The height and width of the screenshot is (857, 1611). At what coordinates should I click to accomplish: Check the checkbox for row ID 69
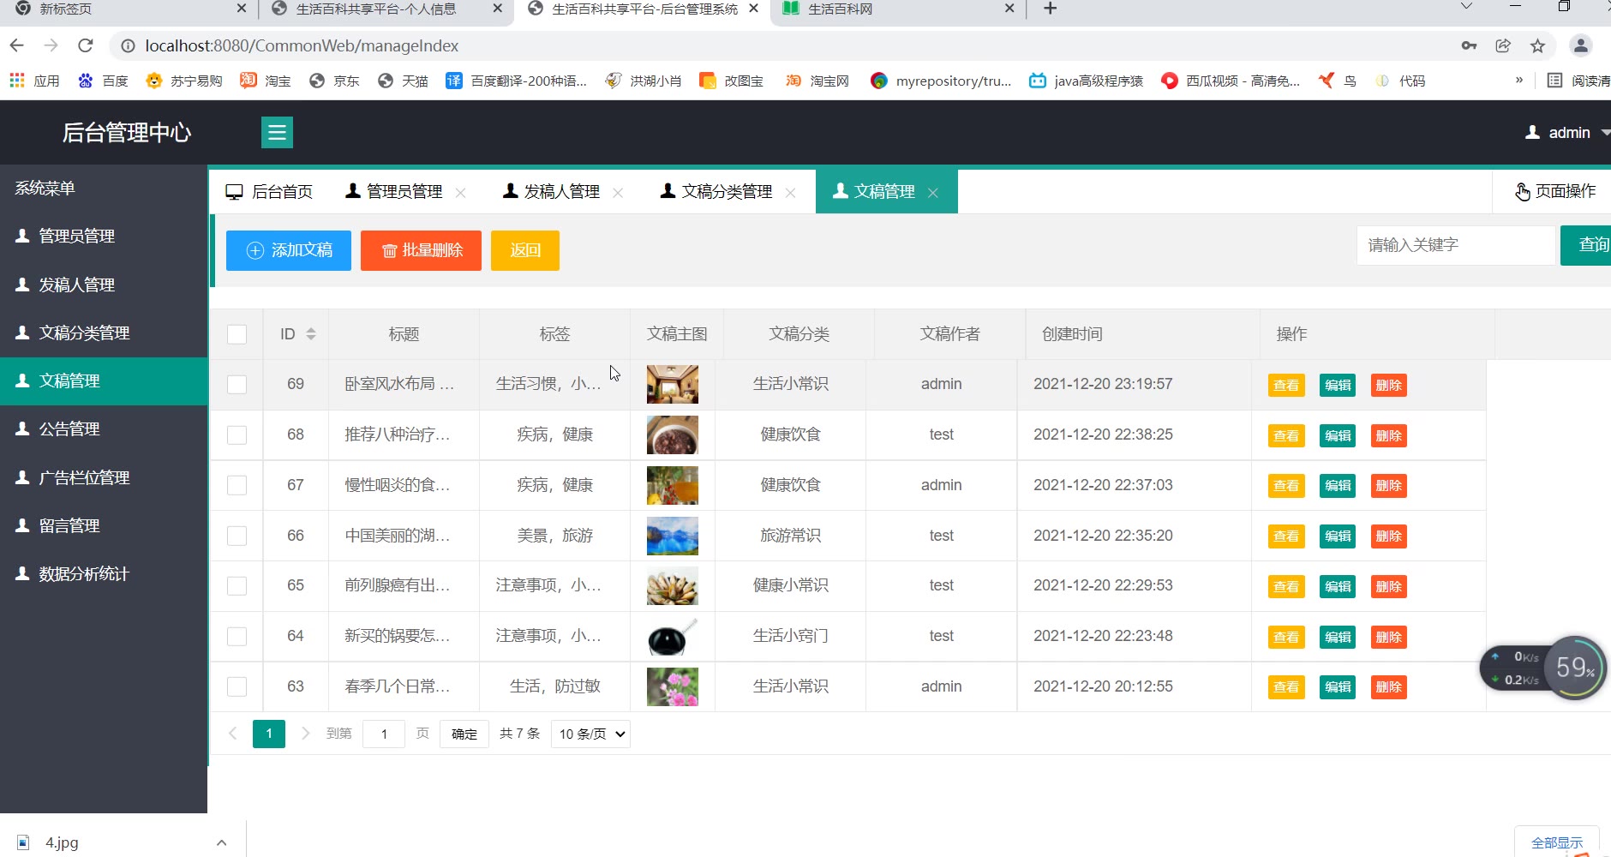click(237, 384)
